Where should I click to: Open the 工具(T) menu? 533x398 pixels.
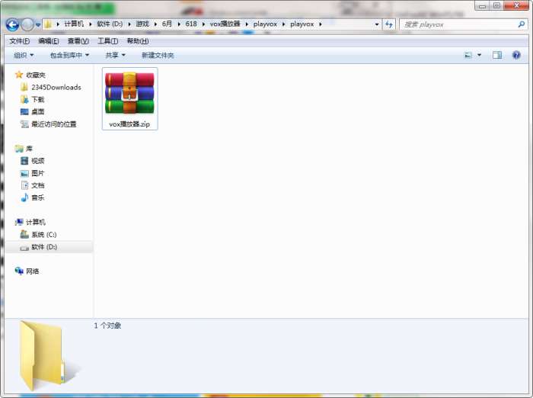click(x=108, y=41)
